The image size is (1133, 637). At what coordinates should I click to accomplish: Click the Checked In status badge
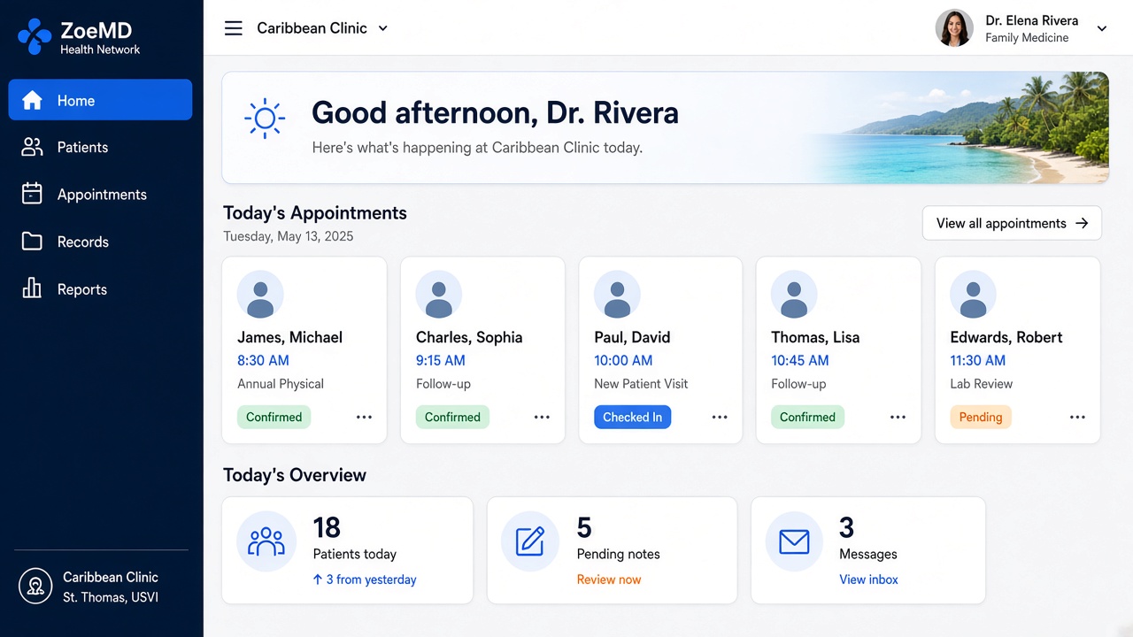point(632,418)
